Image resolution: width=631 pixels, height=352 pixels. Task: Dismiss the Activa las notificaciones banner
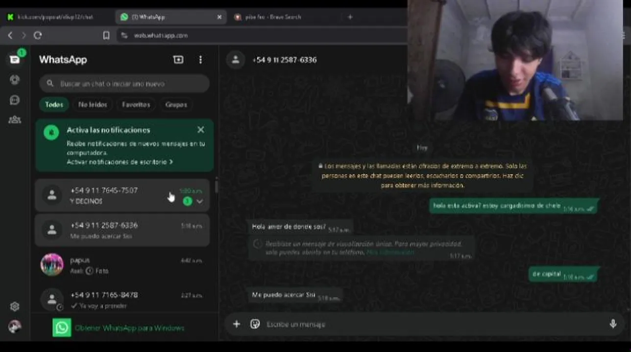201,130
